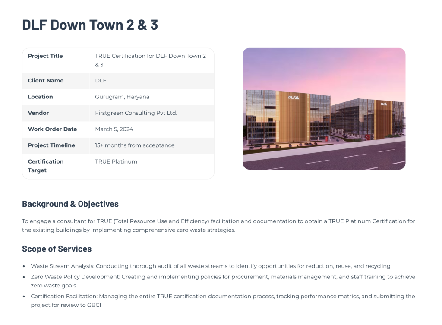Click the 'Gurugram, Haryana' location value
The width and height of the screenshot is (442, 325).
coord(122,97)
